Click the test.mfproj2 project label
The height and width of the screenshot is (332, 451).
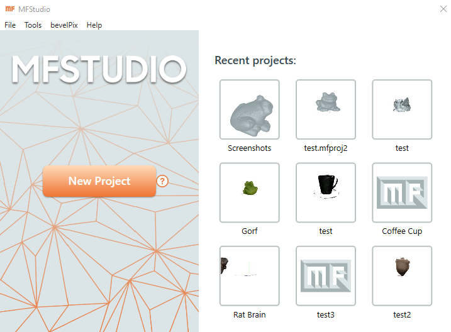326,148
